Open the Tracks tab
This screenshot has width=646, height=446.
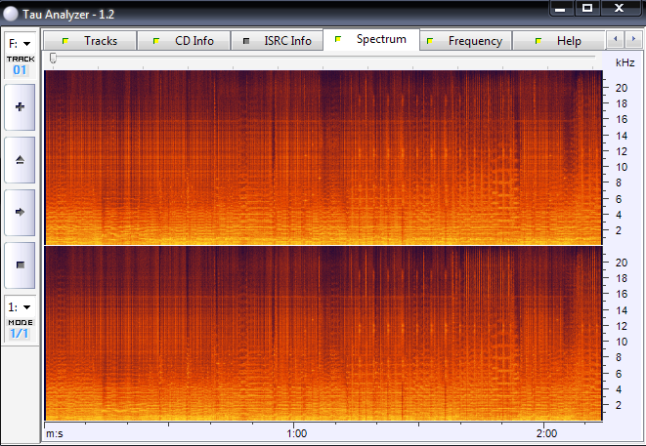coord(90,41)
